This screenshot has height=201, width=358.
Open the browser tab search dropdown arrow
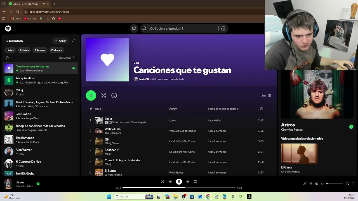coord(4,4)
